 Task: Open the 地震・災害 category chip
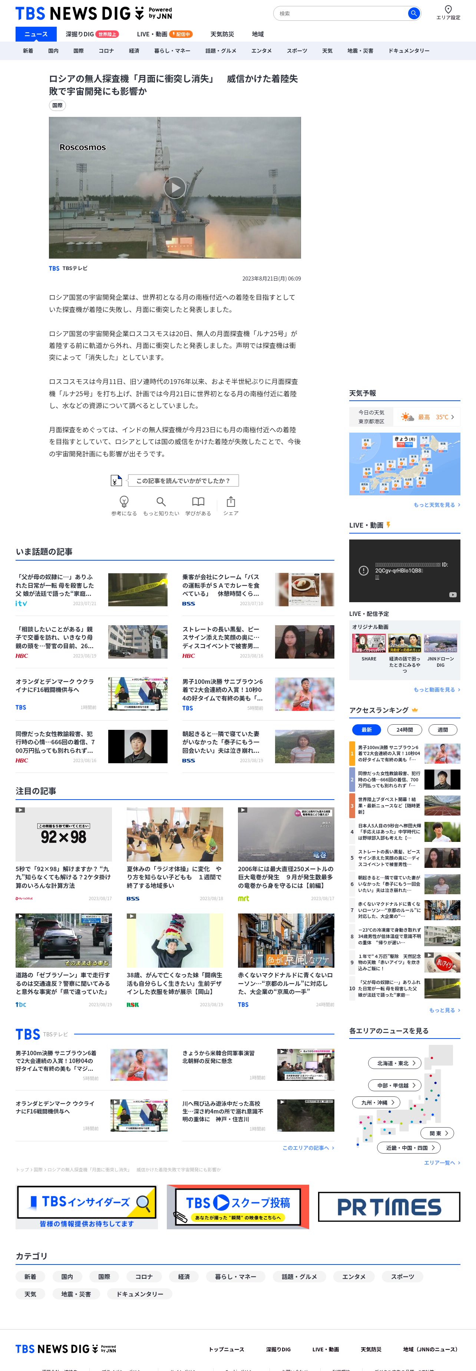(76, 1294)
